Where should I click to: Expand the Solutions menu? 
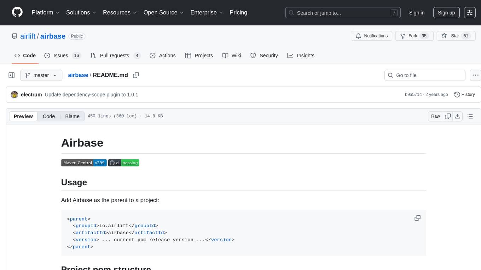coord(81,12)
